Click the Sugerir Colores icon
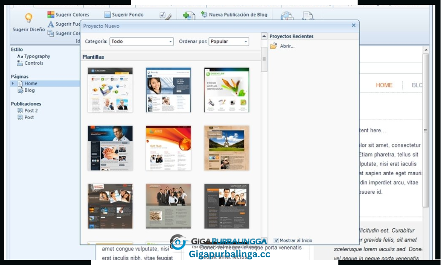This screenshot has width=442, height=265. click(51, 15)
